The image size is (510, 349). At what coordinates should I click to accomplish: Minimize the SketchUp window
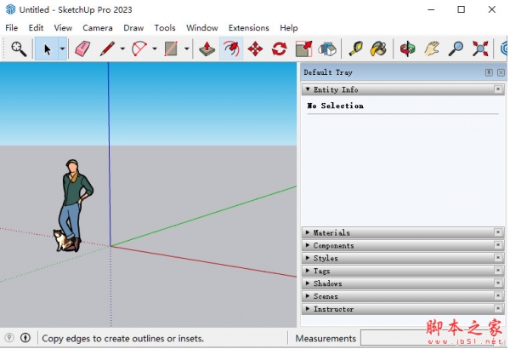(x=431, y=9)
